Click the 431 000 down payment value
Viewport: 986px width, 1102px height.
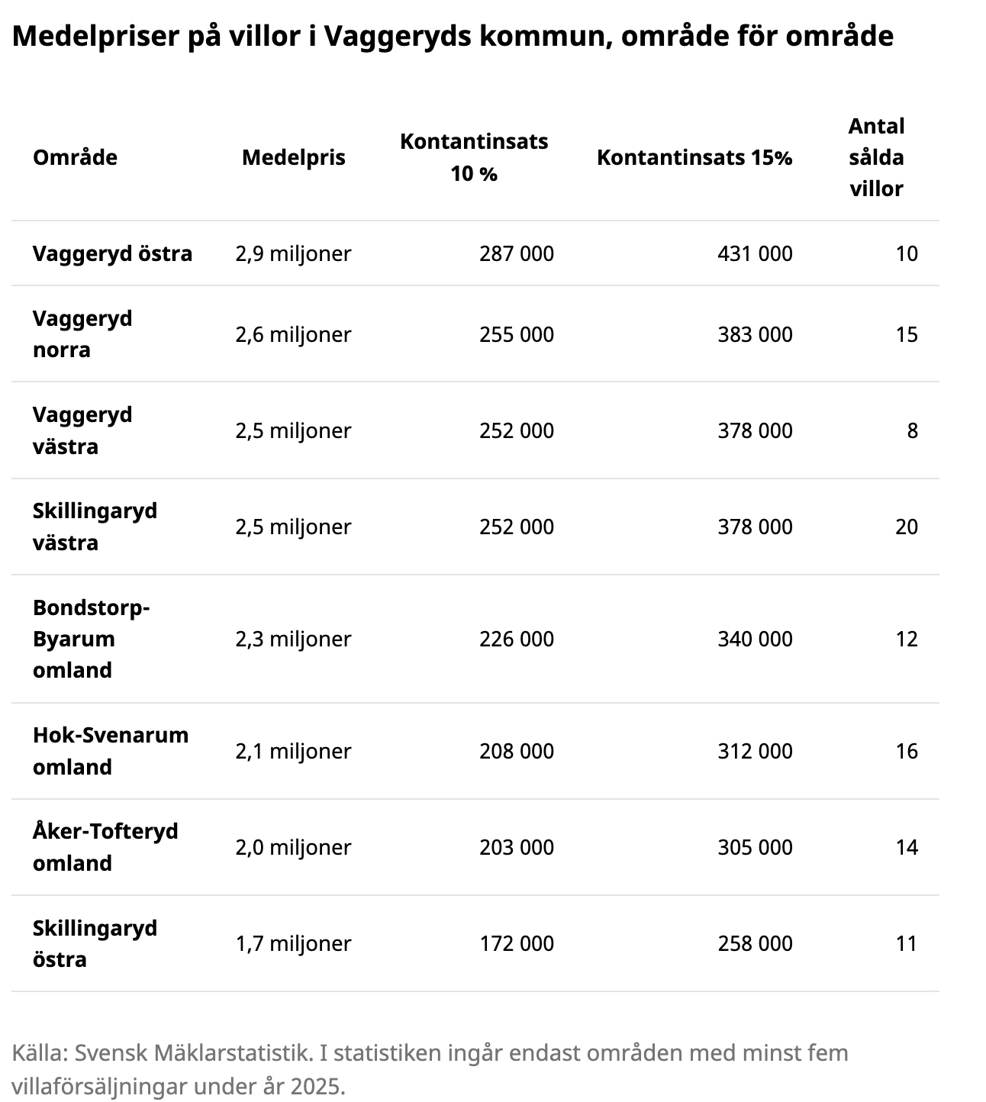coord(754,253)
